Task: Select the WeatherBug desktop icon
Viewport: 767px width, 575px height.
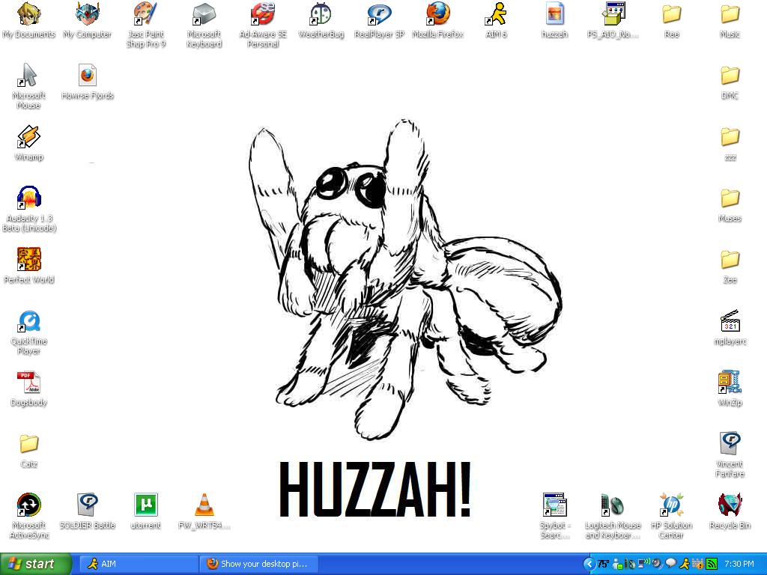Action: point(321,14)
